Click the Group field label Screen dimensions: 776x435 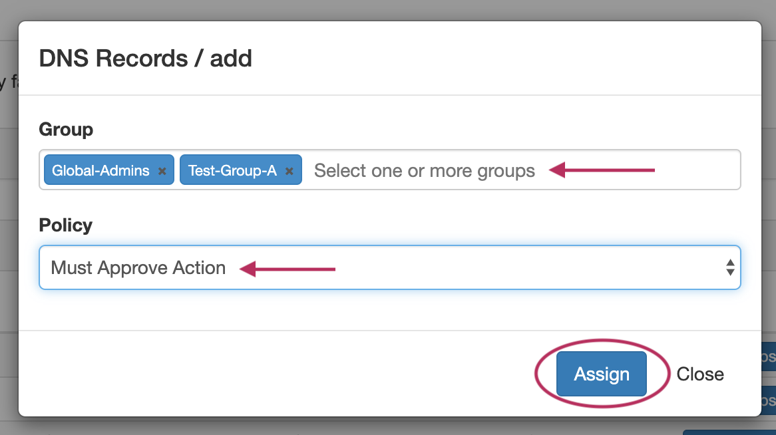pyautogui.click(x=66, y=129)
